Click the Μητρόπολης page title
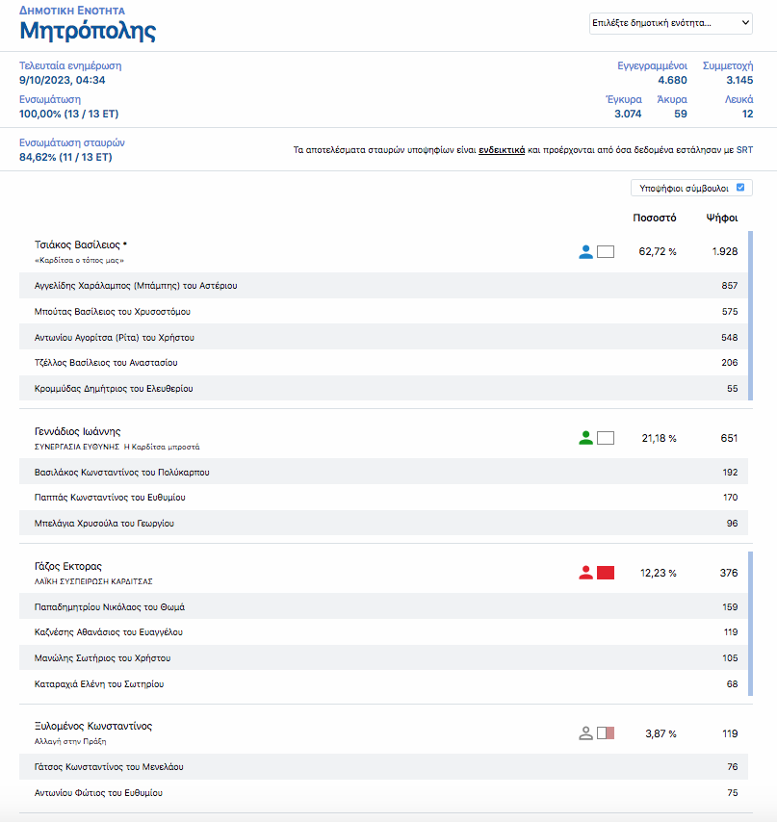777x822 pixels. tap(88, 32)
